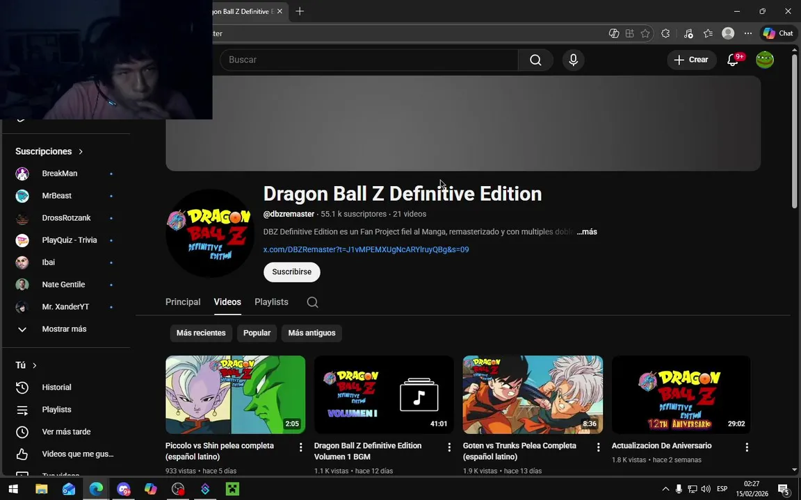This screenshot has height=500, width=801.
Task: Filter videos by Popular
Action: coord(257,333)
